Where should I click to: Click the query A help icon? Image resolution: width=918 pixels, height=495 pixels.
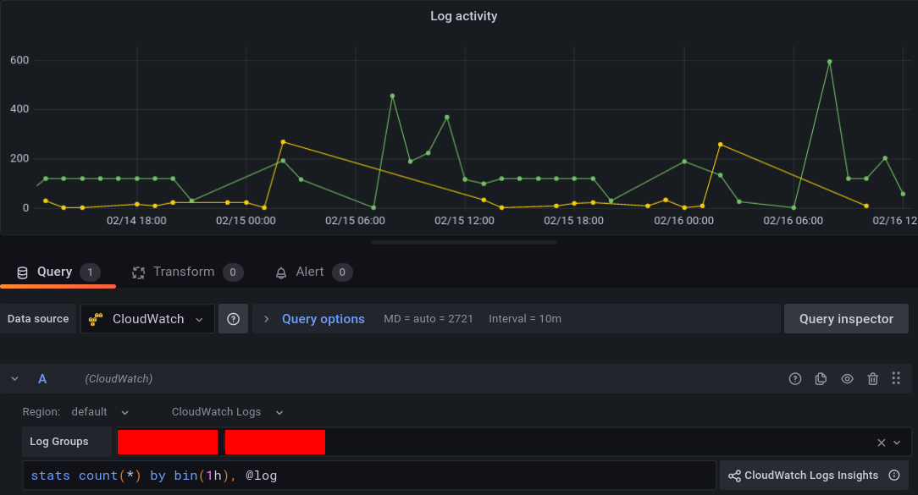795,378
